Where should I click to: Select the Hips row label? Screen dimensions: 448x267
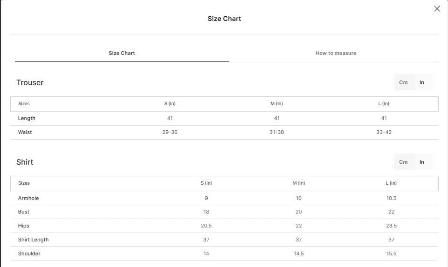23,226
